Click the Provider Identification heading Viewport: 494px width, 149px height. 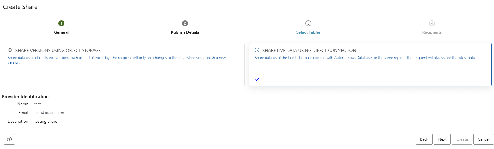25,96
